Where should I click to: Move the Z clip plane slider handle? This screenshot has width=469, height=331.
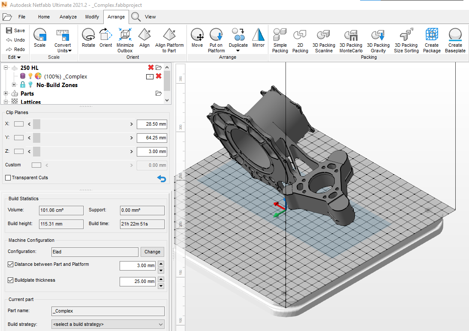36,151
